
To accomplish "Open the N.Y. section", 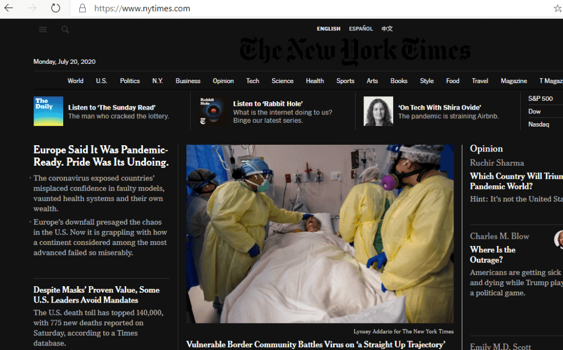I will coord(158,81).
